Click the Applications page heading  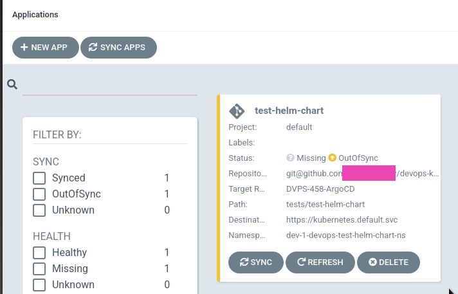tap(35, 15)
